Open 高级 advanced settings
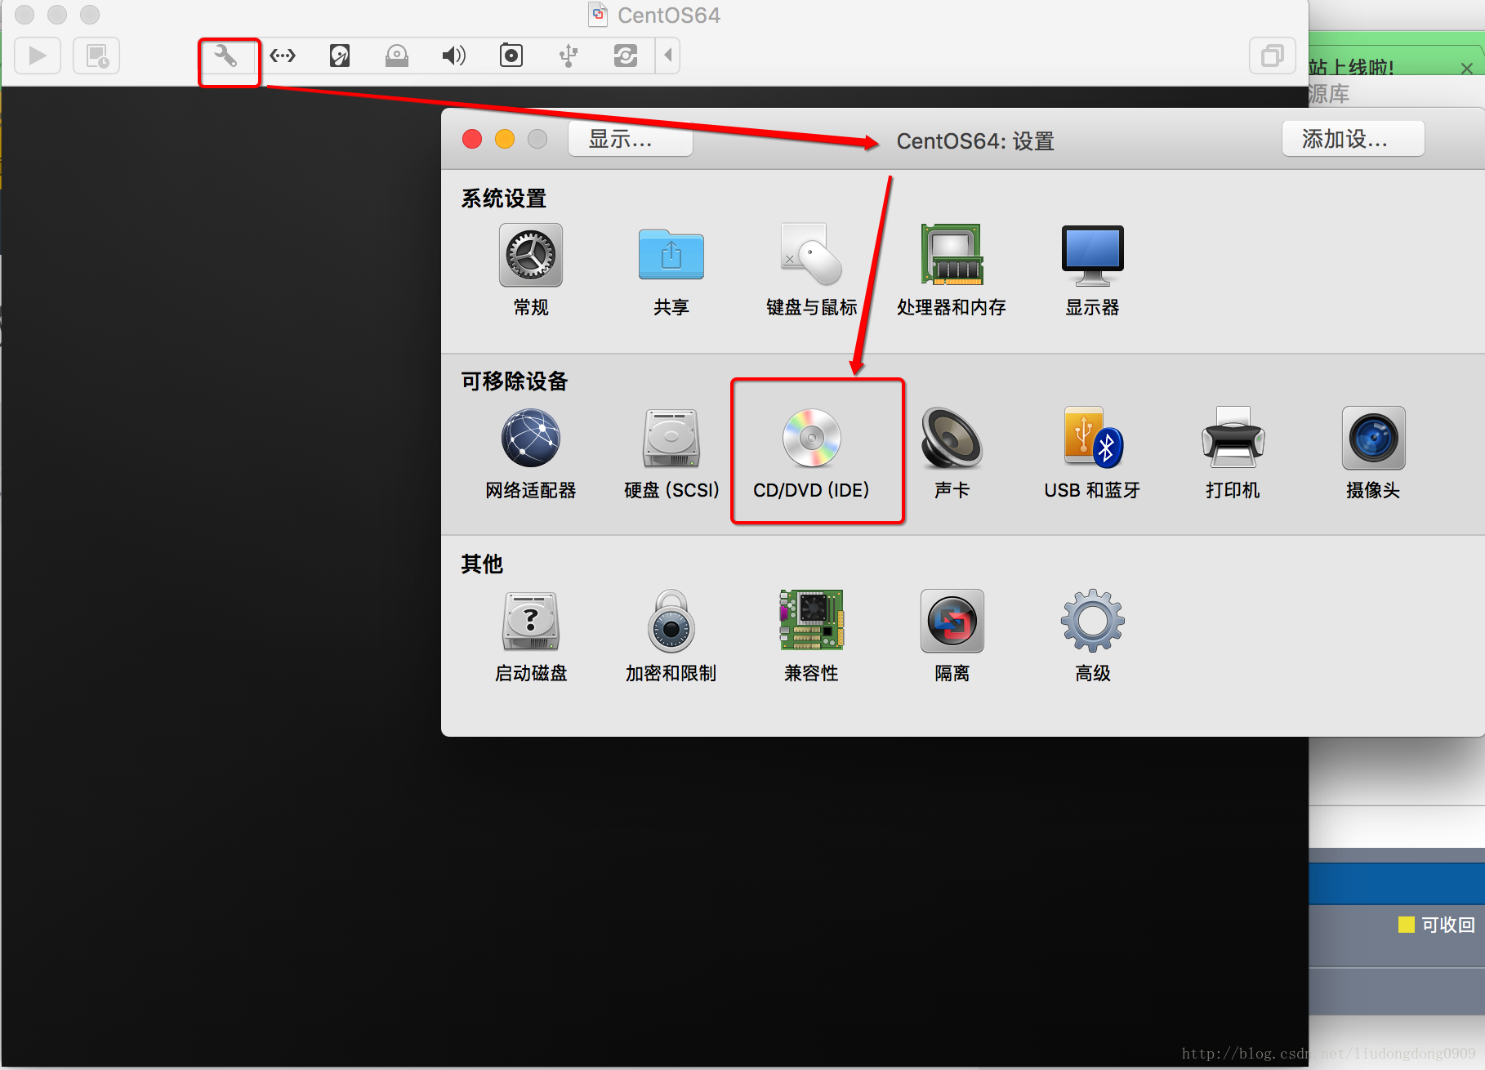 click(1093, 637)
